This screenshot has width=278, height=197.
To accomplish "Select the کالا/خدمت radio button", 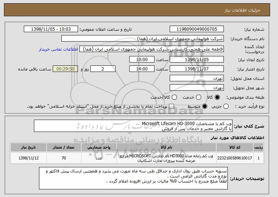I will click(174, 97).
